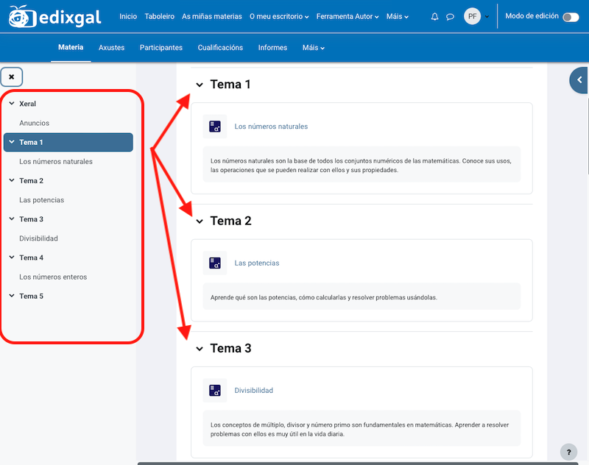Click the Divisibilidad activity icon
The image size is (589, 465).
tap(215, 390)
